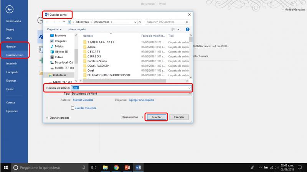Open the Windows Start menu

(x=6, y=167)
